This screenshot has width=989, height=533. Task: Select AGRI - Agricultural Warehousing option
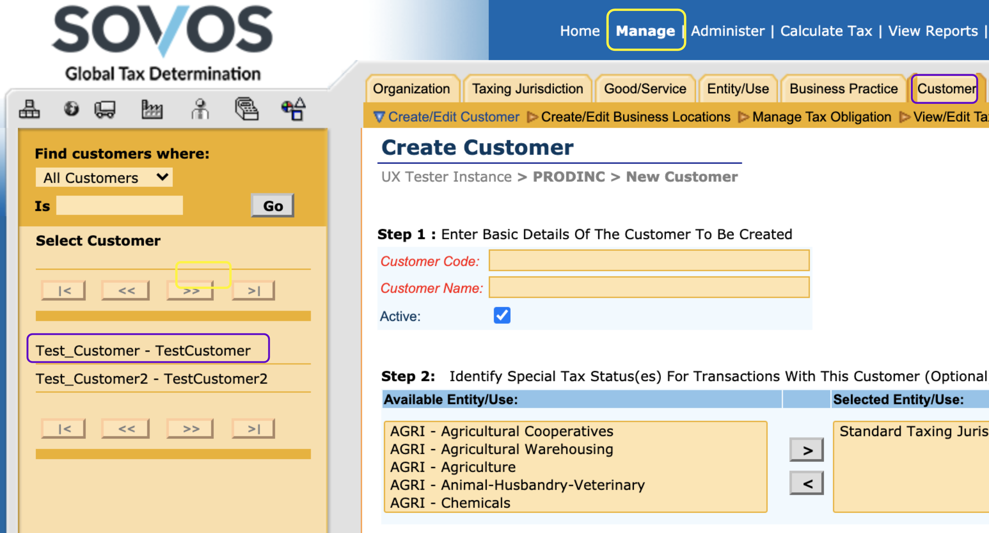tap(502, 449)
